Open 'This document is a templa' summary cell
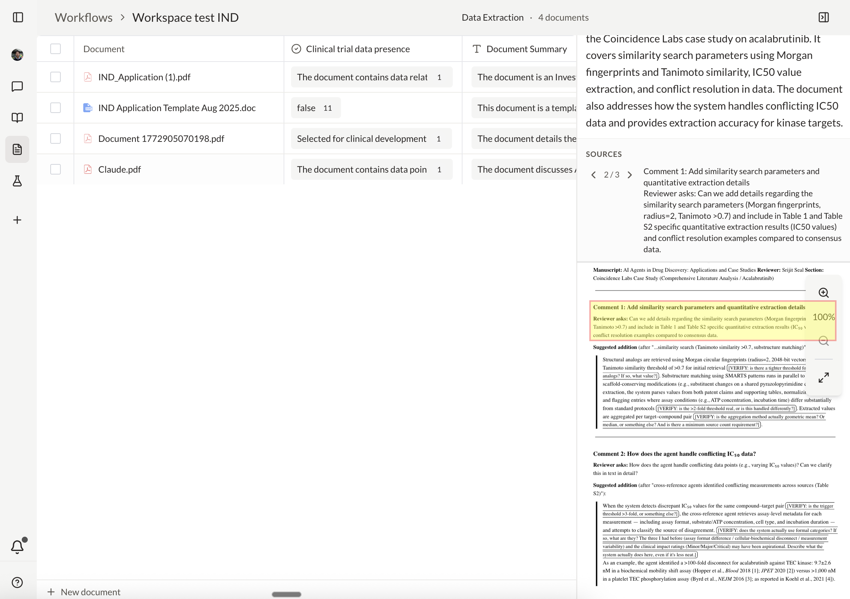The width and height of the screenshot is (850, 599). 524,108
